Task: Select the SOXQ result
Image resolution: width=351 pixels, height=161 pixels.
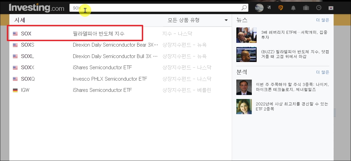Action: coord(120,79)
